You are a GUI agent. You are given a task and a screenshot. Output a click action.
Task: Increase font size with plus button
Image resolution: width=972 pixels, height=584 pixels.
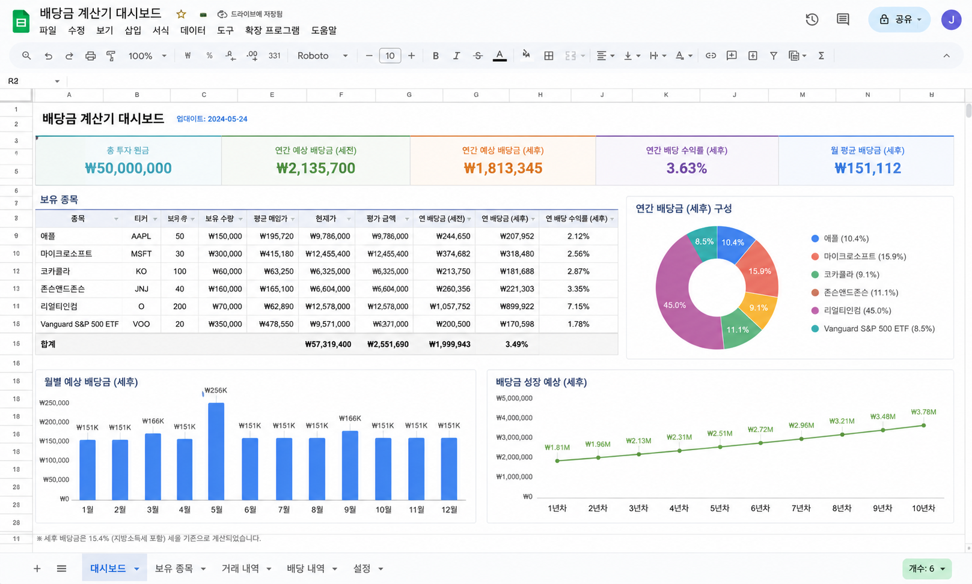coord(411,56)
